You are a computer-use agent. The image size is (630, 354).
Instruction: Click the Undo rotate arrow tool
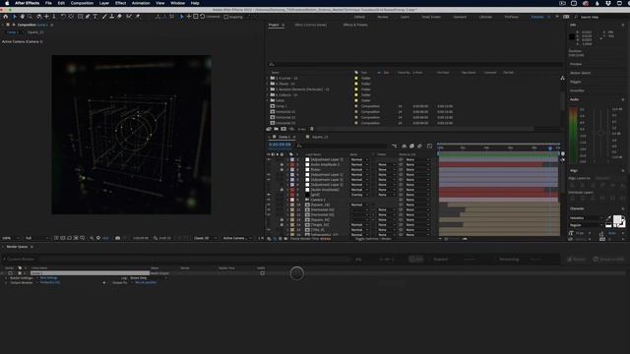63,17
